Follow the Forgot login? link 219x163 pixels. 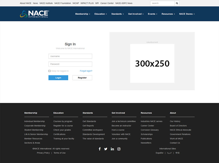[x=86, y=71]
